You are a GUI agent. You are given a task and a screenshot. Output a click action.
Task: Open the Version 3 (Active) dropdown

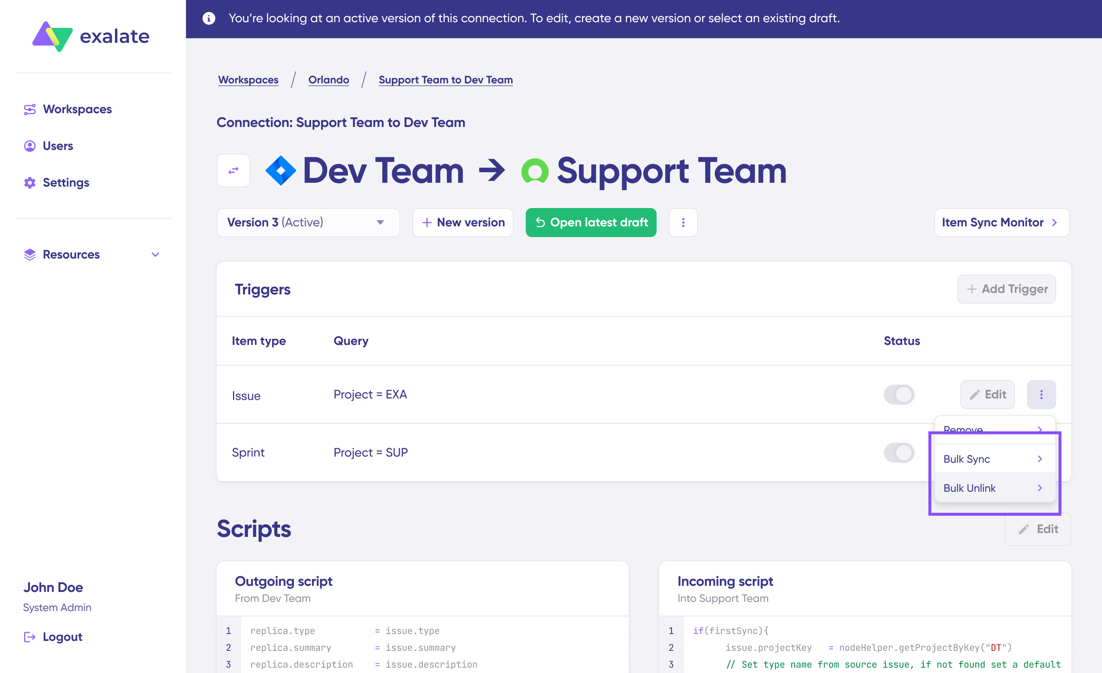pos(308,222)
